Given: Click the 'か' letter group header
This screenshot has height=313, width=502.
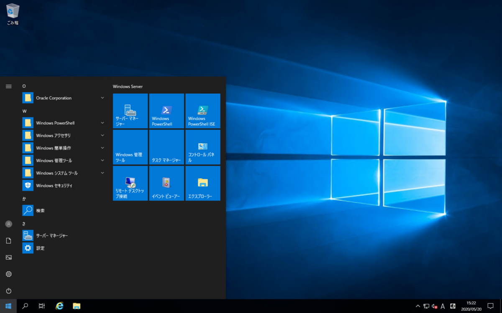Looking at the screenshot, I should (x=24, y=199).
